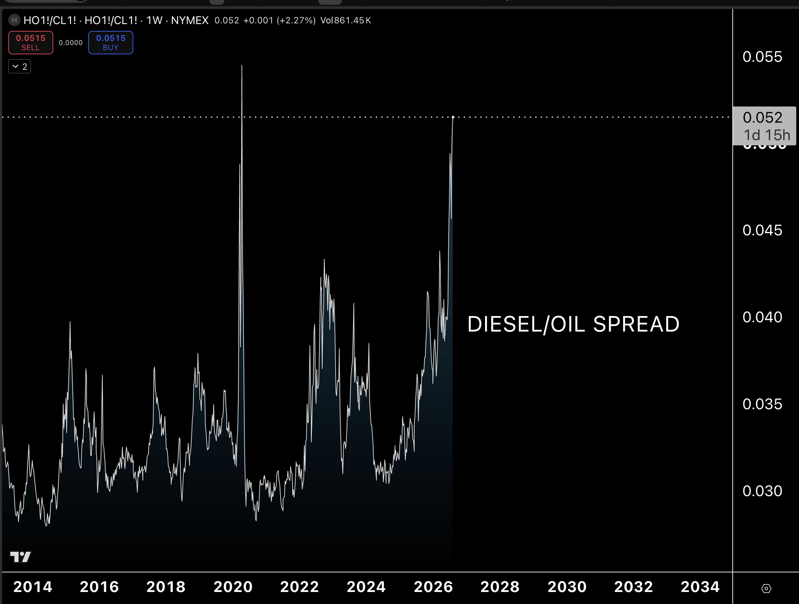The height and width of the screenshot is (604, 799).
Task: Click the NYMEX exchange label
Action: [x=190, y=20]
